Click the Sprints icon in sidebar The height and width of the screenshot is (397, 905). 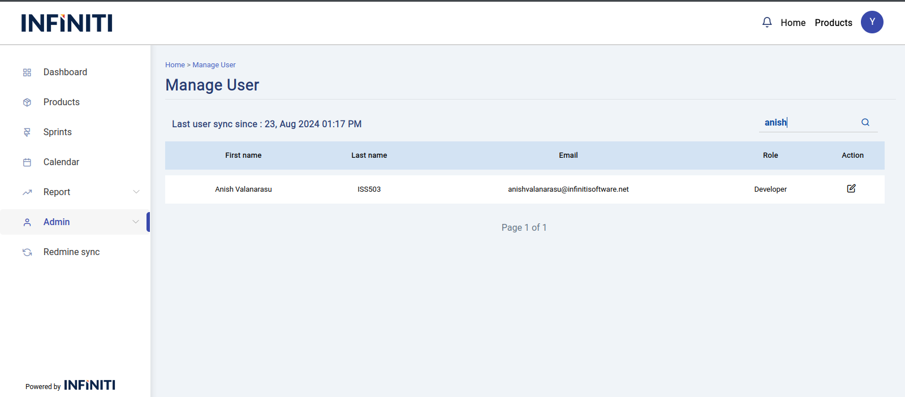click(x=27, y=132)
